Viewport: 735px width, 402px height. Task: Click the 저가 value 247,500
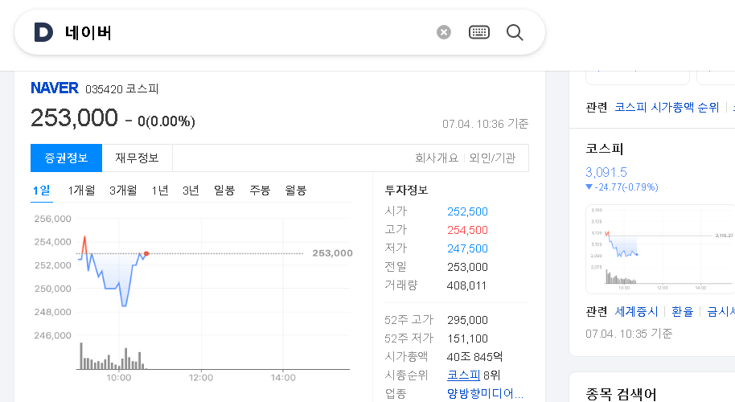(x=467, y=248)
